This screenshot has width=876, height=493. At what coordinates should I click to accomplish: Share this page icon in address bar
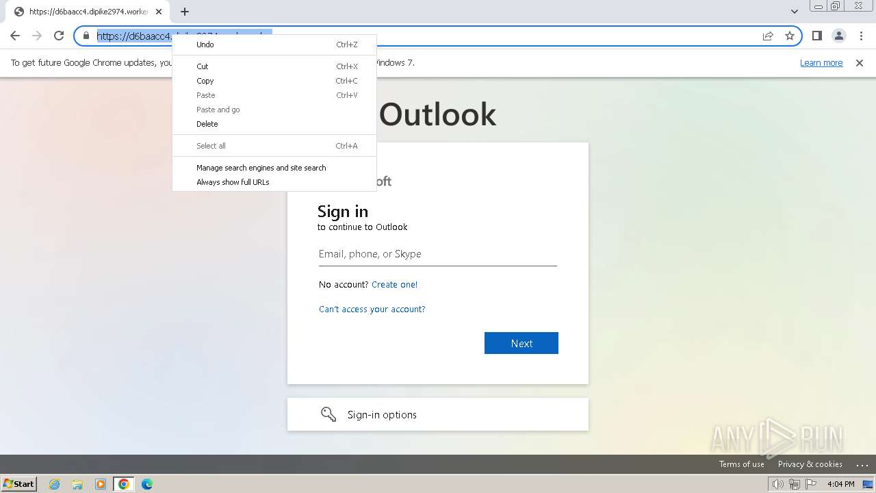pos(768,36)
